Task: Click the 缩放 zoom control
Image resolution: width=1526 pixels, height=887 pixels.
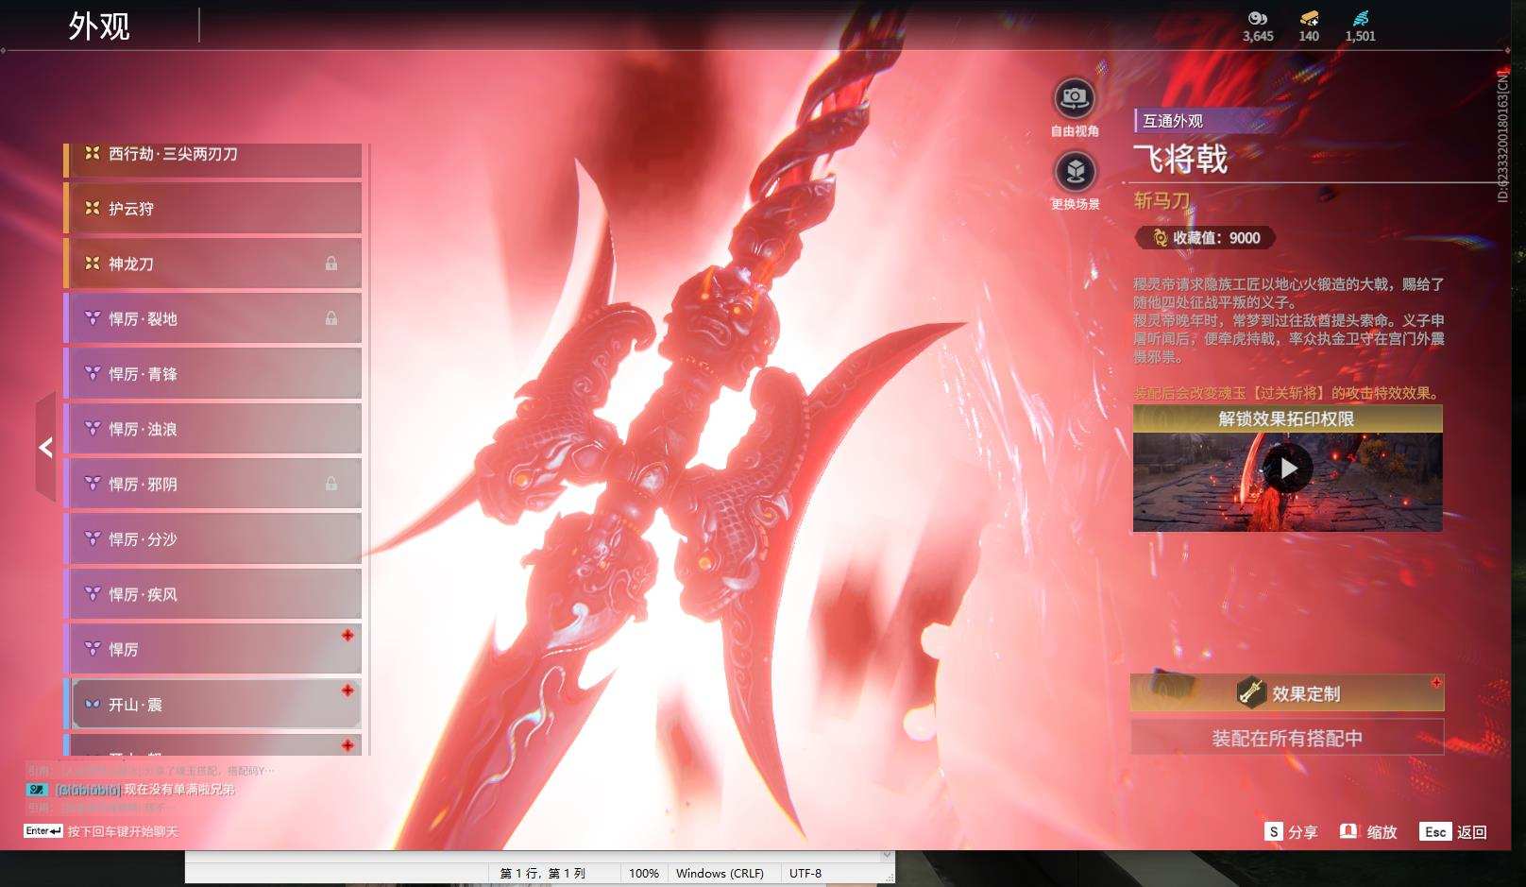Action: tap(1368, 831)
